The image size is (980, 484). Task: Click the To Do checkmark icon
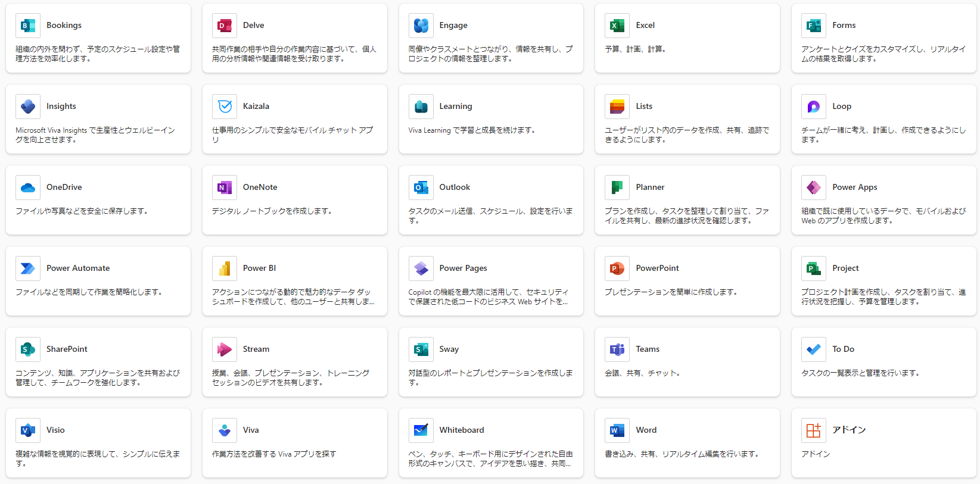(814, 349)
